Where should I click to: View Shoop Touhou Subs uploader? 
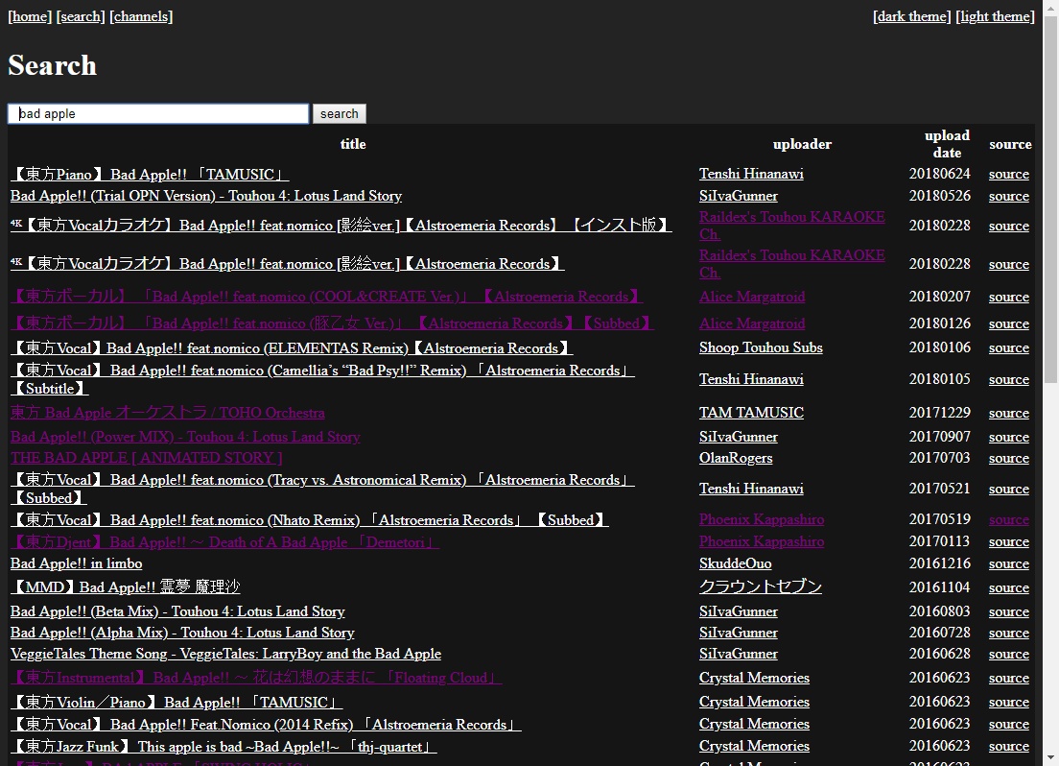761,347
